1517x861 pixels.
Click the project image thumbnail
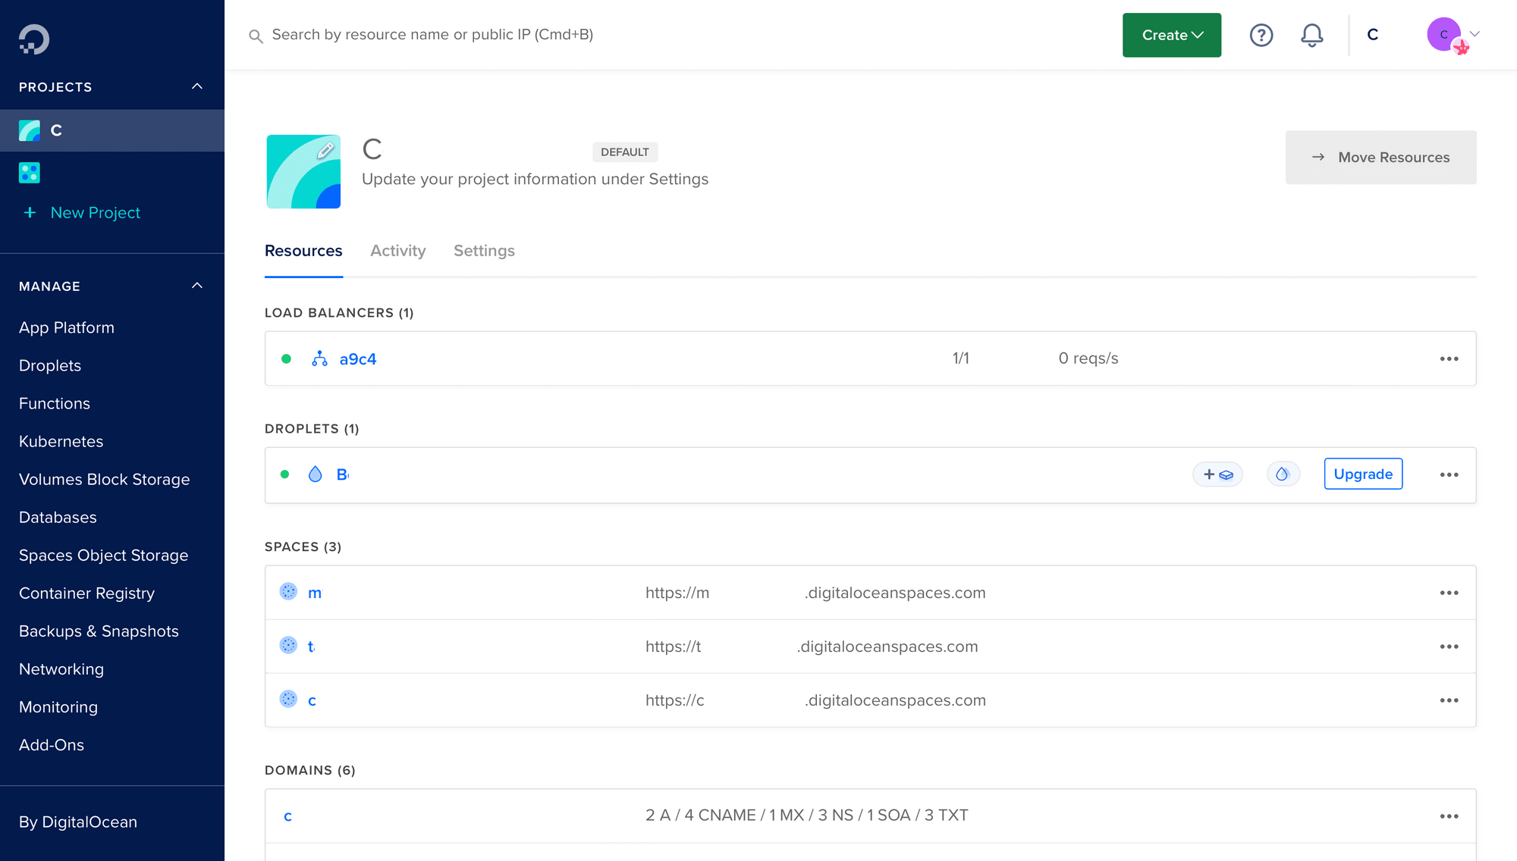click(303, 171)
